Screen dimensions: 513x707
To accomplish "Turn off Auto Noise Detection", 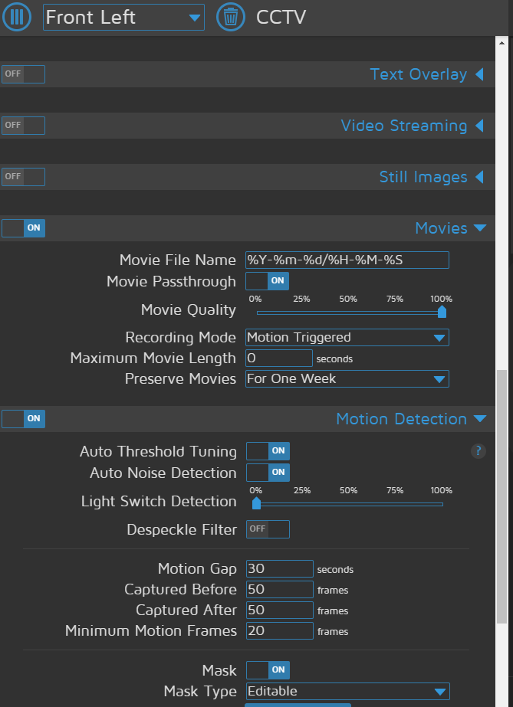I will 268,473.
